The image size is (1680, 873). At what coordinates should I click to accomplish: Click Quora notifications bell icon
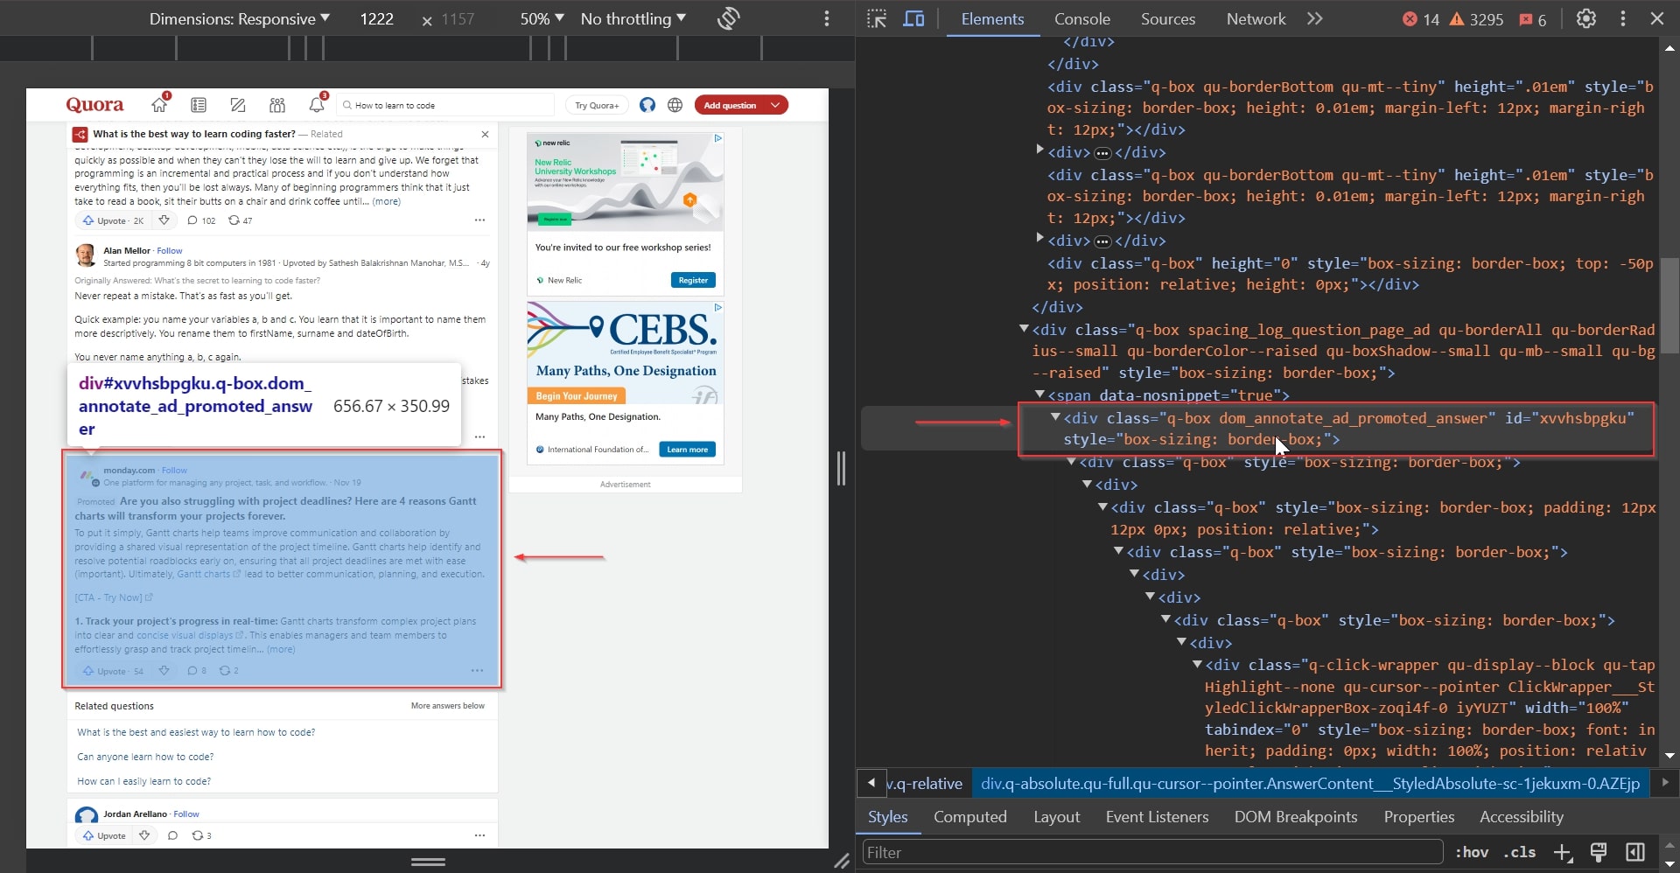(x=316, y=104)
